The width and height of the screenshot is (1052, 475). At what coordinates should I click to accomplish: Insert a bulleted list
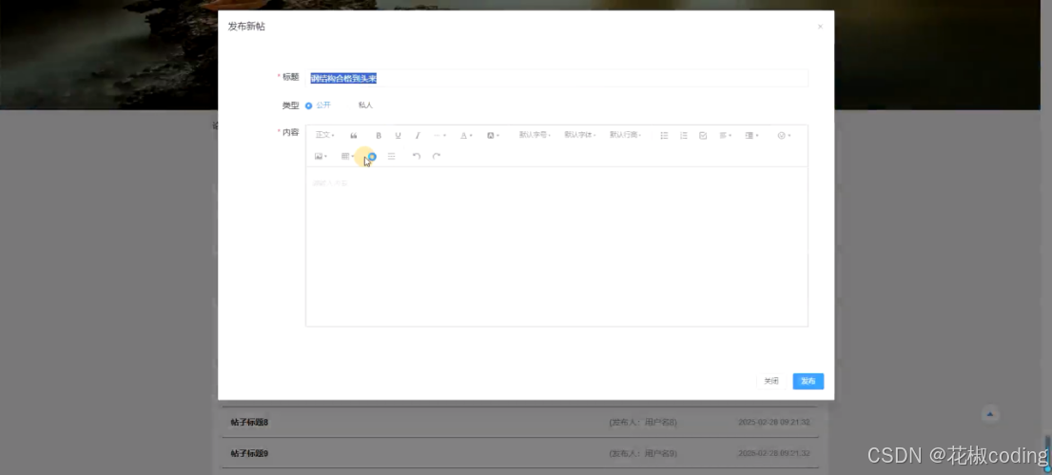[664, 135]
